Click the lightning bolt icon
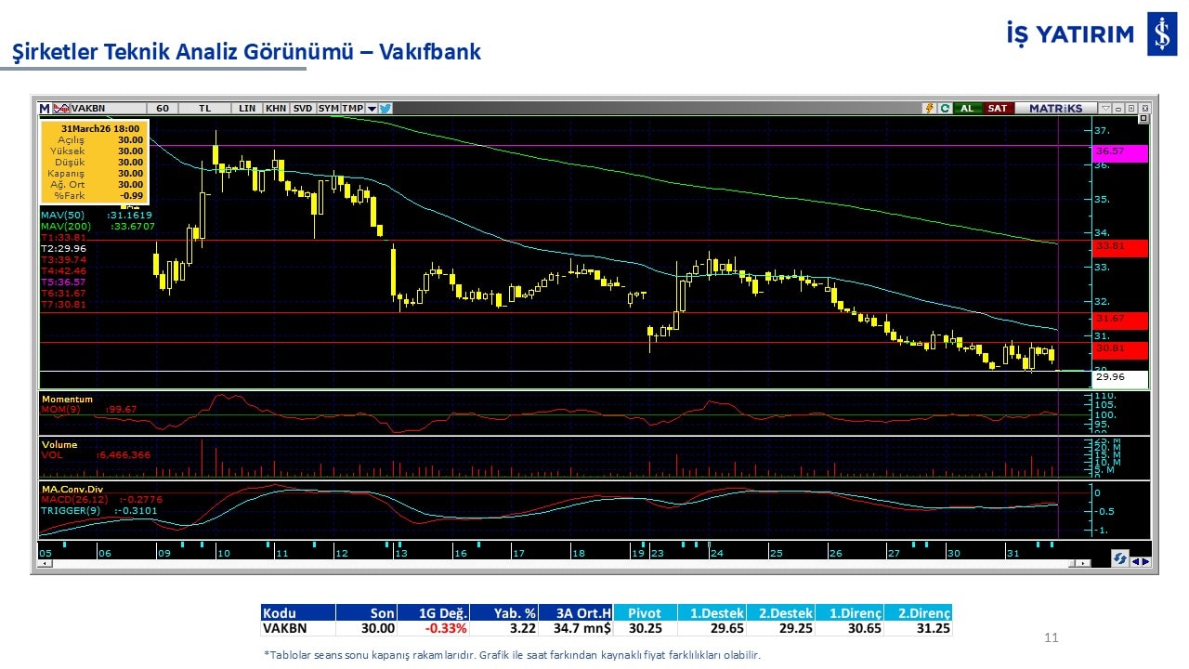The image size is (1189, 669). 928,108
